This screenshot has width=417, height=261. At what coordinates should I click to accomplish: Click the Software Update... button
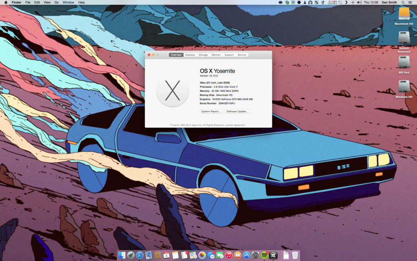click(237, 111)
